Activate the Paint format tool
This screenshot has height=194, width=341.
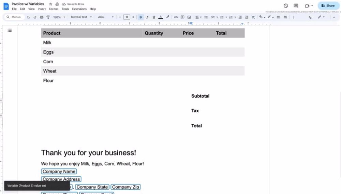[48, 17]
